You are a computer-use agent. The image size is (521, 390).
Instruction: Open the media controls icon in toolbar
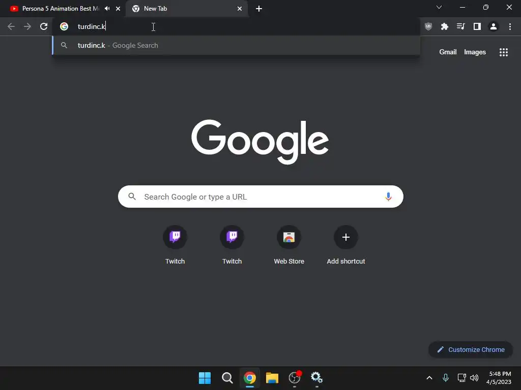tap(461, 26)
